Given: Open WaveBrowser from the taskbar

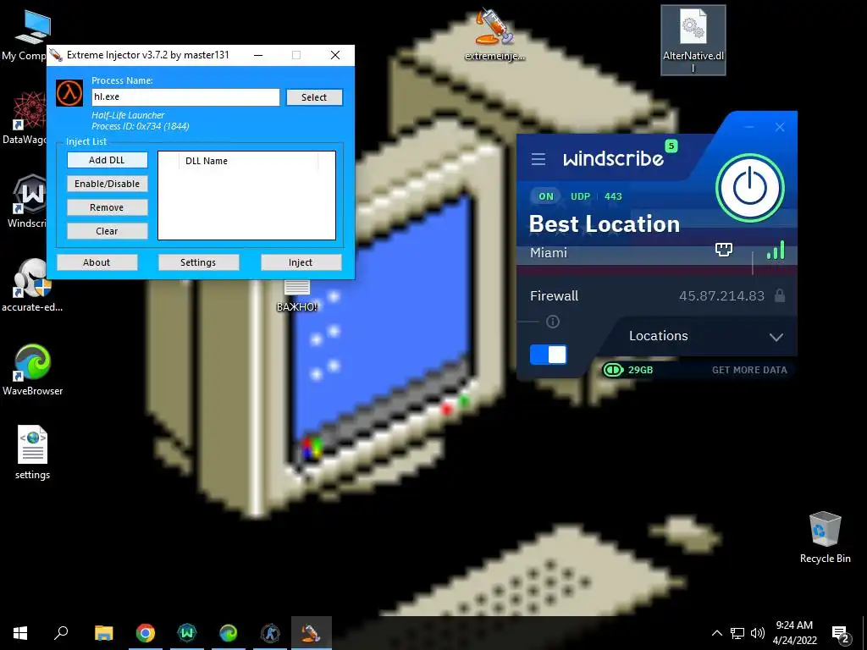Looking at the screenshot, I should pos(229,633).
